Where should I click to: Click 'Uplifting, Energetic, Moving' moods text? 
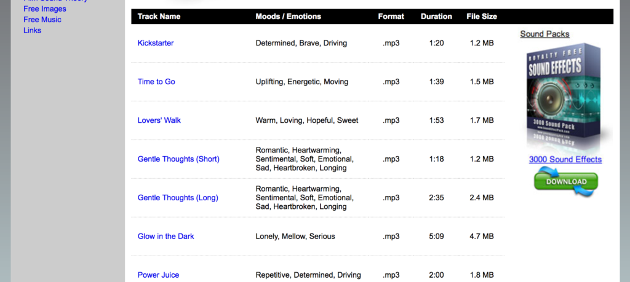pyautogui.click(x=301, y=82)
